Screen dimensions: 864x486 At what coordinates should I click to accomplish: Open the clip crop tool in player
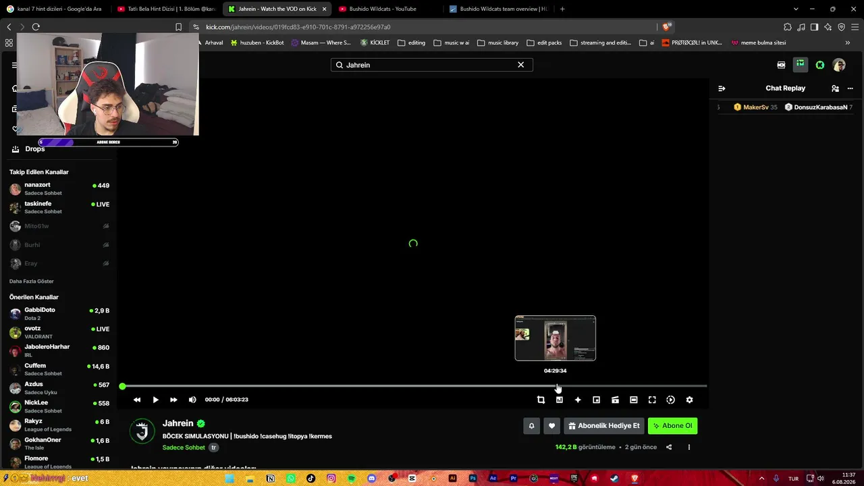pyautogui.click(x=541, y=400)
